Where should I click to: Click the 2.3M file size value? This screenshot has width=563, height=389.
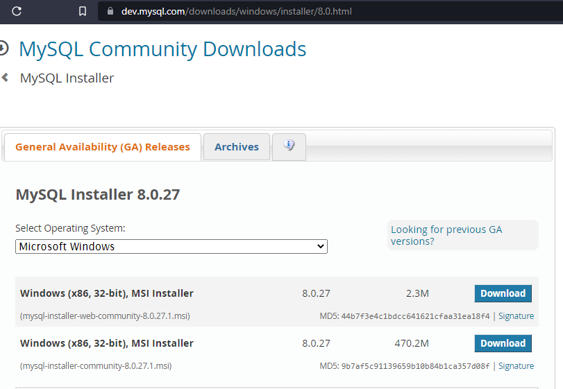(x=417, y=293)
